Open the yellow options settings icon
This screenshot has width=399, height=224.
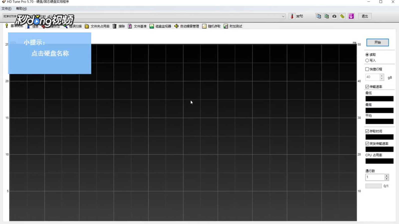click(x=342, y=16)
